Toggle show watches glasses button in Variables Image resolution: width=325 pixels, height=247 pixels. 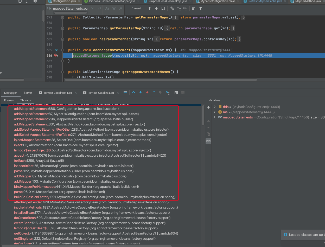tap(208, 141)
